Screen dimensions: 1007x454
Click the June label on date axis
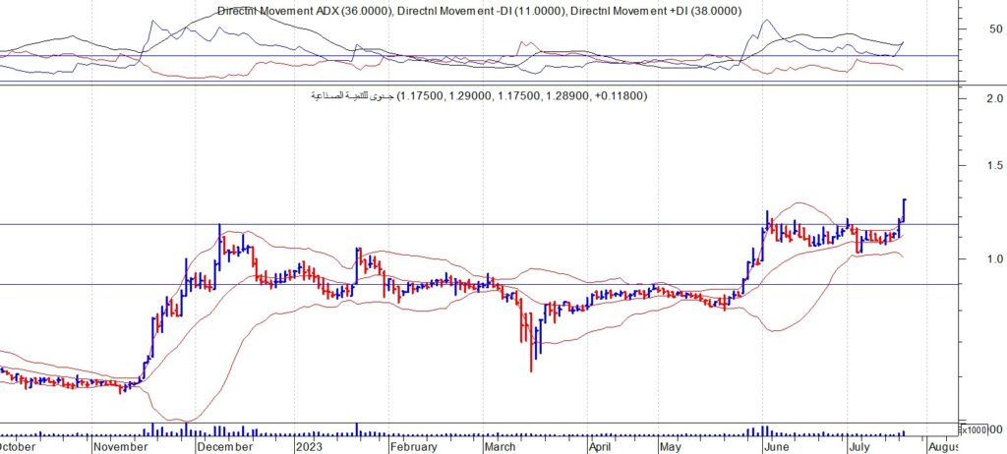778,446
